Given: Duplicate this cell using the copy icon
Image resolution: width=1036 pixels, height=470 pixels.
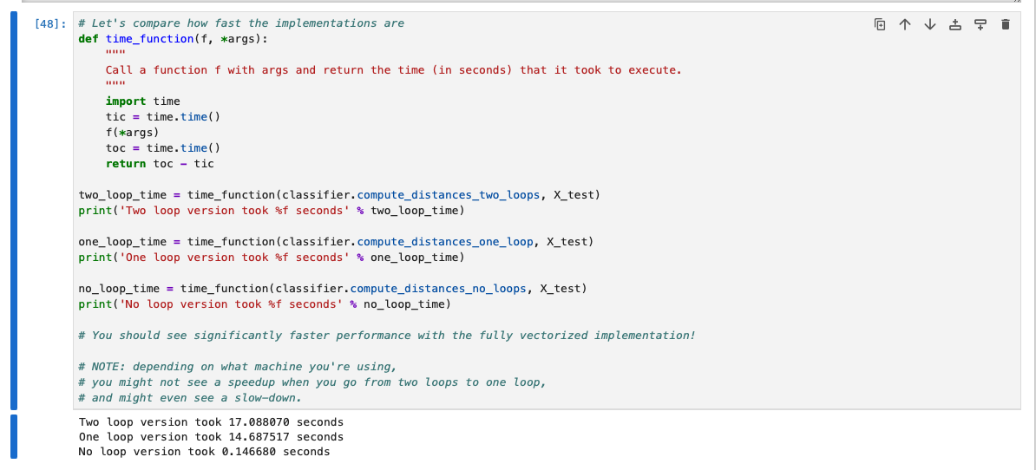Looking at the screenshot, I should (880, 24).
